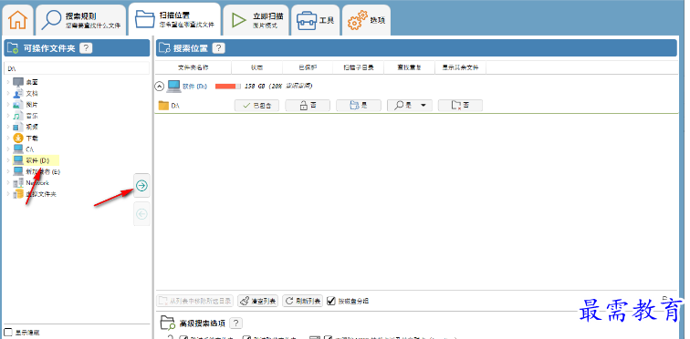Click the 文件夹名称 column header
Screen dimensions: 690x339
click(193, 67)
